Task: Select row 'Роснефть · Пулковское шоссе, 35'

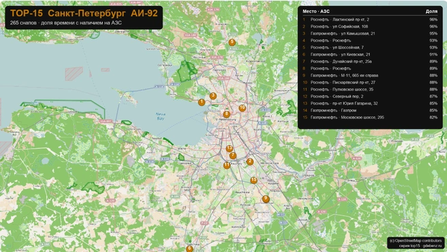Action: pyautogui.click(x=370, y=90)
